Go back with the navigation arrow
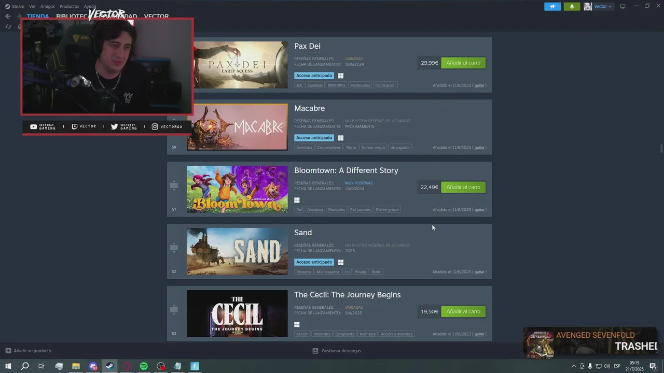 8,16
